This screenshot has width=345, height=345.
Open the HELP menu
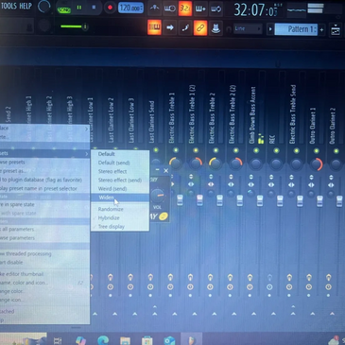[26, 6]
